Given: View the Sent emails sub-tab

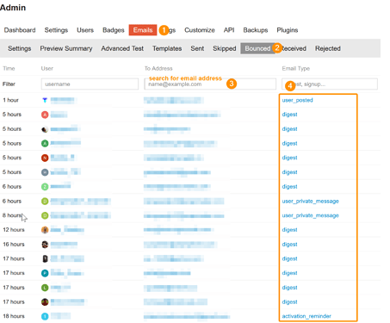Looking at the screenshot, I should click(x=197, y=48).
